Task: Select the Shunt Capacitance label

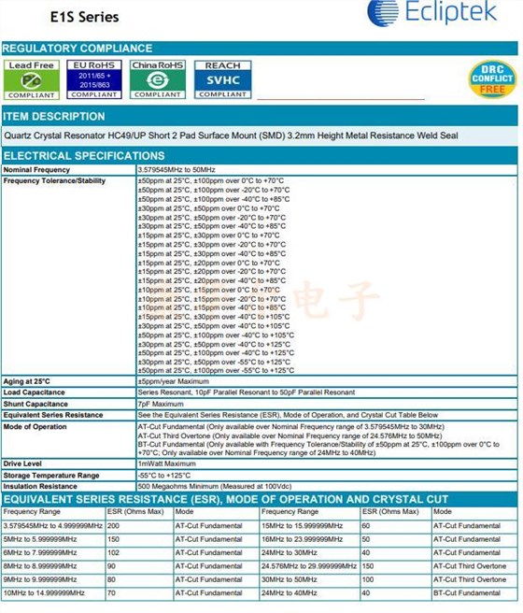Action: (35, 404)
